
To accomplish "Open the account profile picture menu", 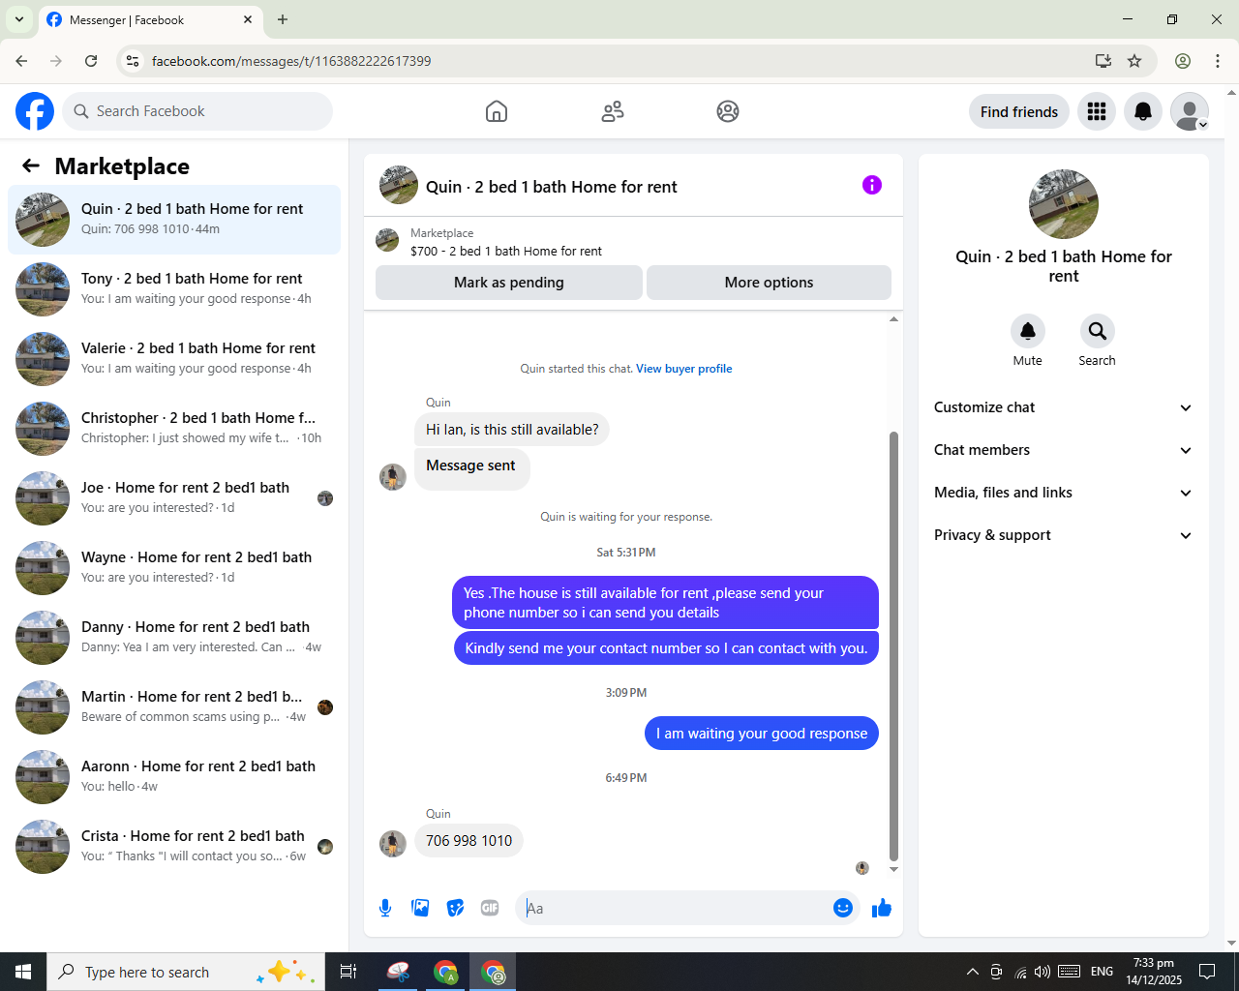I will [x=1190, y=111].
